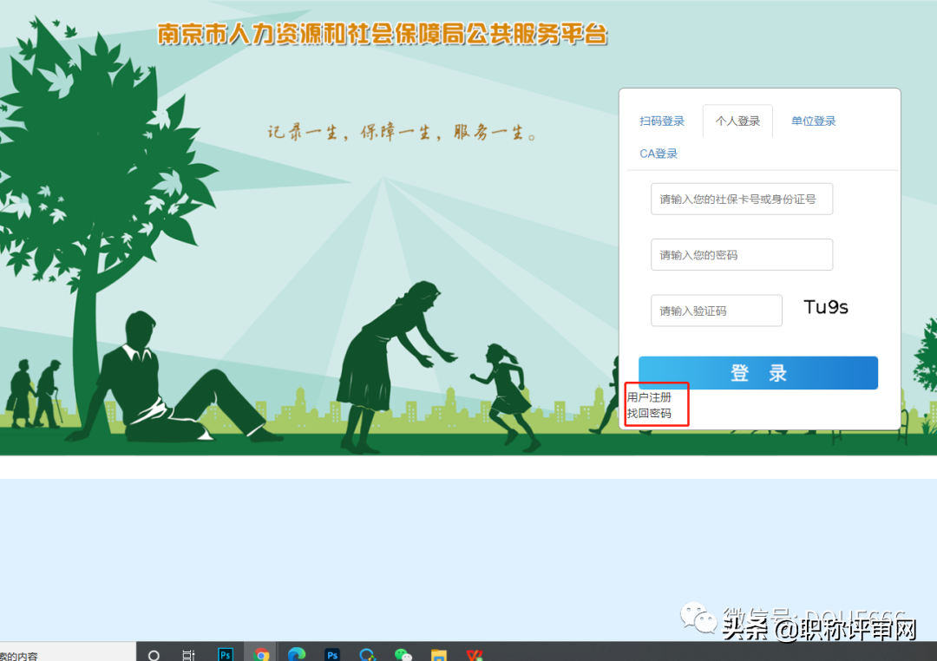The image size is (937, 661).
Task: Launch Microsoft Edge from the taskbar
Action: tap(297, 654)
